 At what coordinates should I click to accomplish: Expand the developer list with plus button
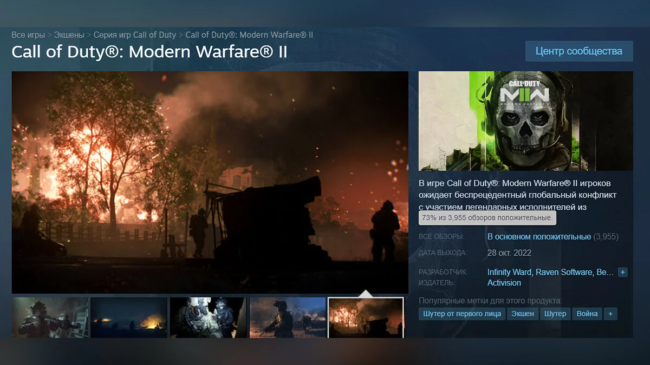click(x=623, y=272)
